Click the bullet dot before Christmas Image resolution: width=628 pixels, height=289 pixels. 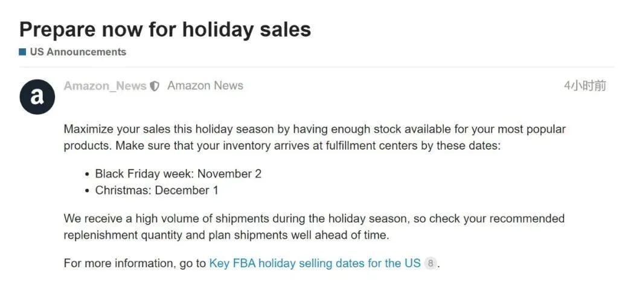coord(88,191)
